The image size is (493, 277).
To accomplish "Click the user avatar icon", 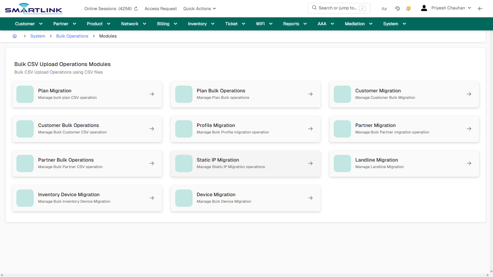I will coord(424,8).
